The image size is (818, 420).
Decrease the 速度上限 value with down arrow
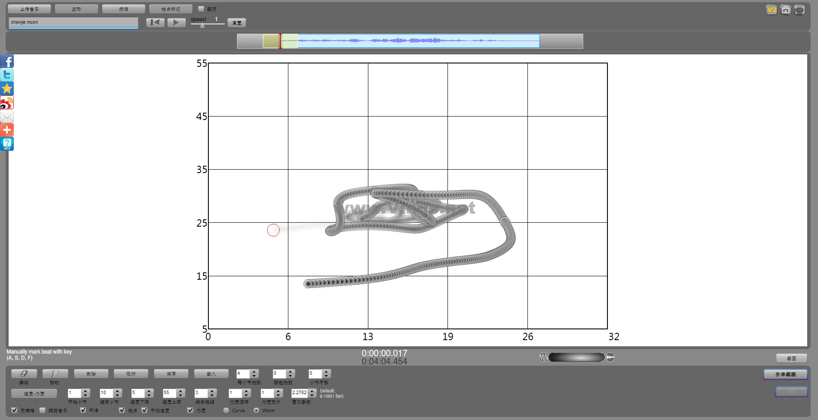point(181,395)
